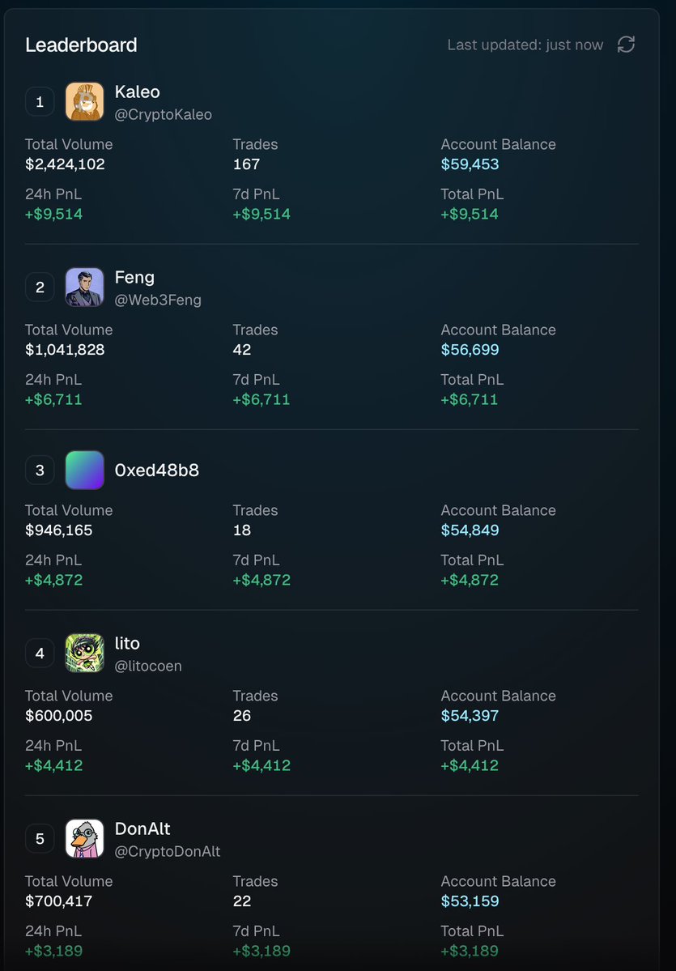676x971 pixels.
Task: Click the rank 3 badge
Action: coord(40,470)
